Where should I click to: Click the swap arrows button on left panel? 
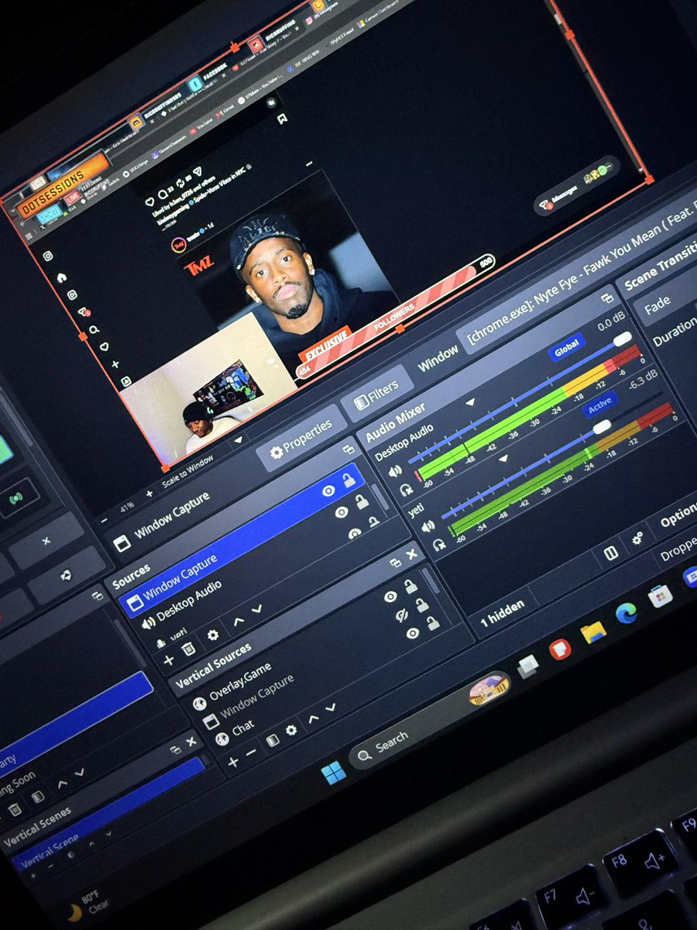tap(66, 574)
